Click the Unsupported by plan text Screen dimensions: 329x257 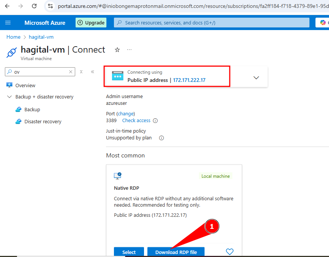pos(129,138)
